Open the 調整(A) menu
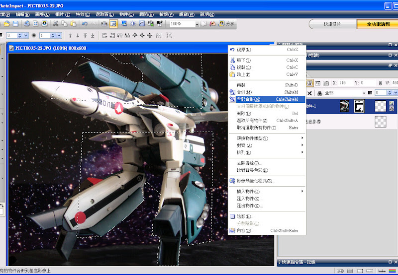Image resolution: width=398 pixels, height=275 pixels. (x=42, y=14)
